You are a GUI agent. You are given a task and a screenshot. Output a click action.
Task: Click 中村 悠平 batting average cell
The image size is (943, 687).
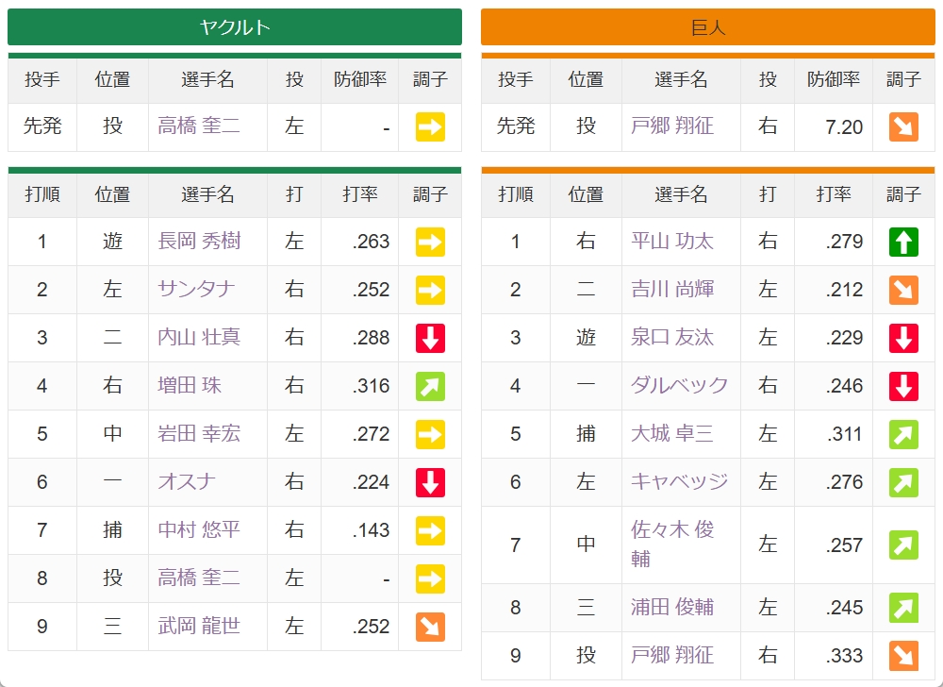tap(359, 530)
